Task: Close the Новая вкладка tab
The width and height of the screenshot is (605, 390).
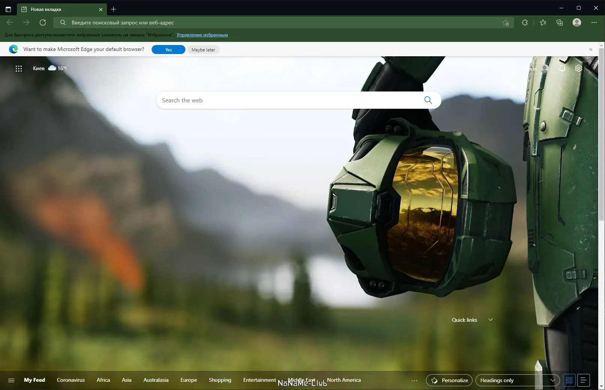Action: (101, 9)
